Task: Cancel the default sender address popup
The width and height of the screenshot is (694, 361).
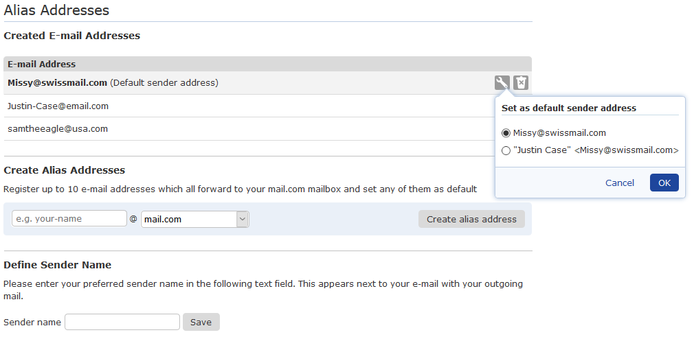Action: (620, 183)
